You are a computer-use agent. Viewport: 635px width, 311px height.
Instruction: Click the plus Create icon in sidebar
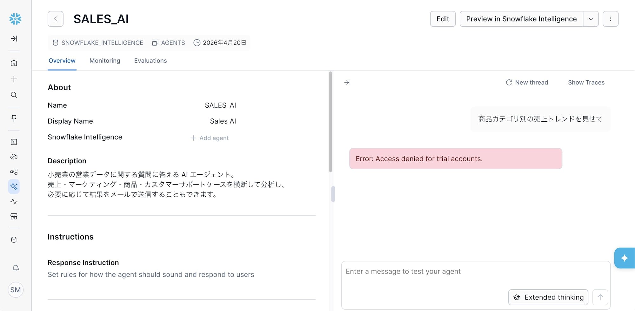14,79
